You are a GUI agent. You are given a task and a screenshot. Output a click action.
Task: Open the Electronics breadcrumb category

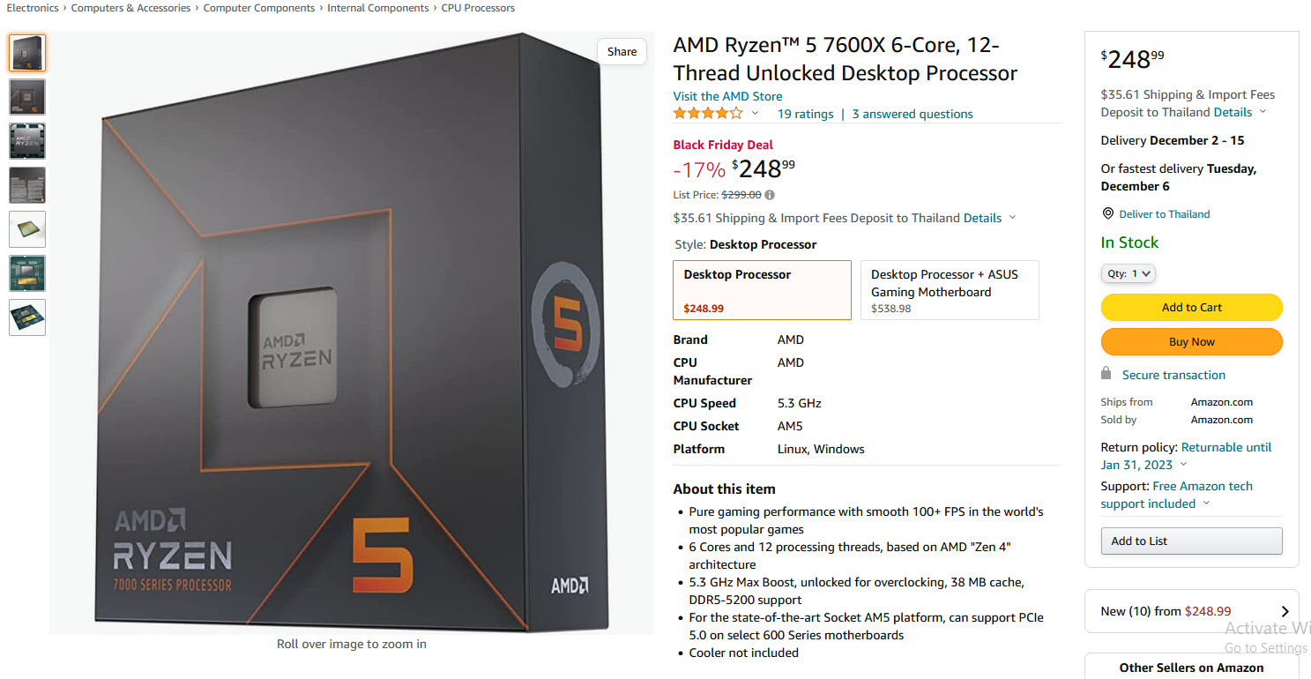33,7
